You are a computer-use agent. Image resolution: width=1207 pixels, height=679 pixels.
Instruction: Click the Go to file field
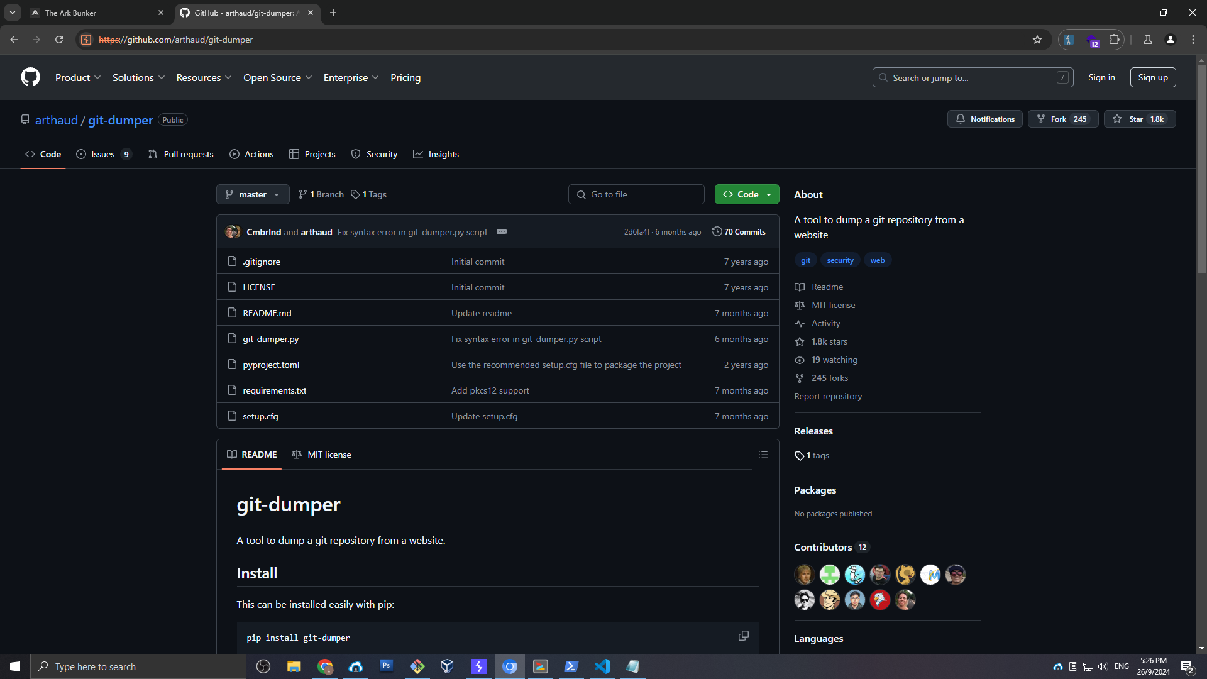[636, 194]
